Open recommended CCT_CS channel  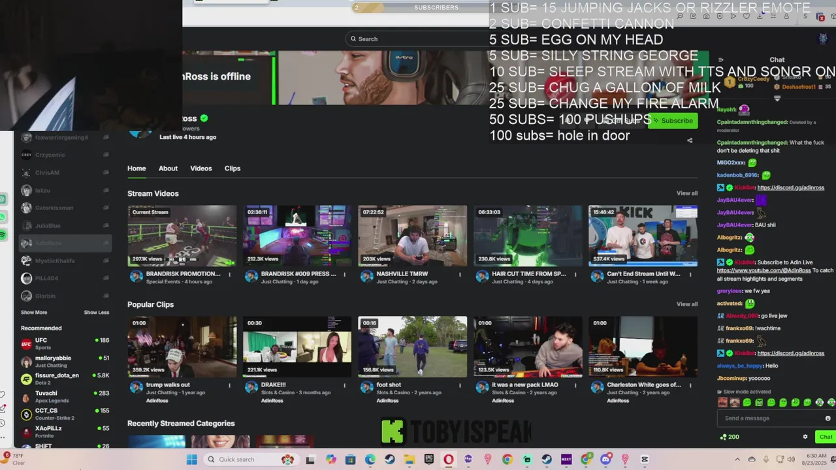click(x=65, y=414)
